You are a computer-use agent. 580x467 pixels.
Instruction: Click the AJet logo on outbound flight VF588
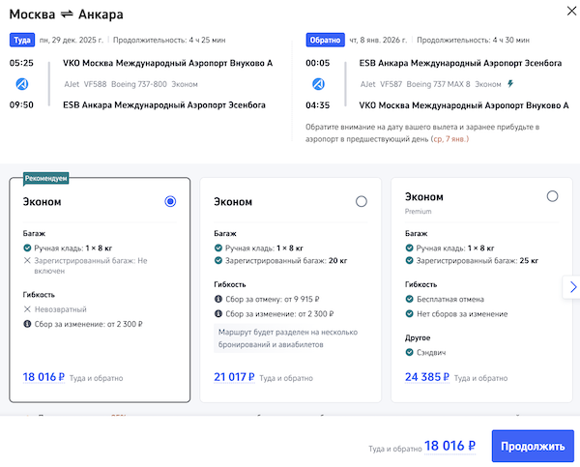coord(22,84)
